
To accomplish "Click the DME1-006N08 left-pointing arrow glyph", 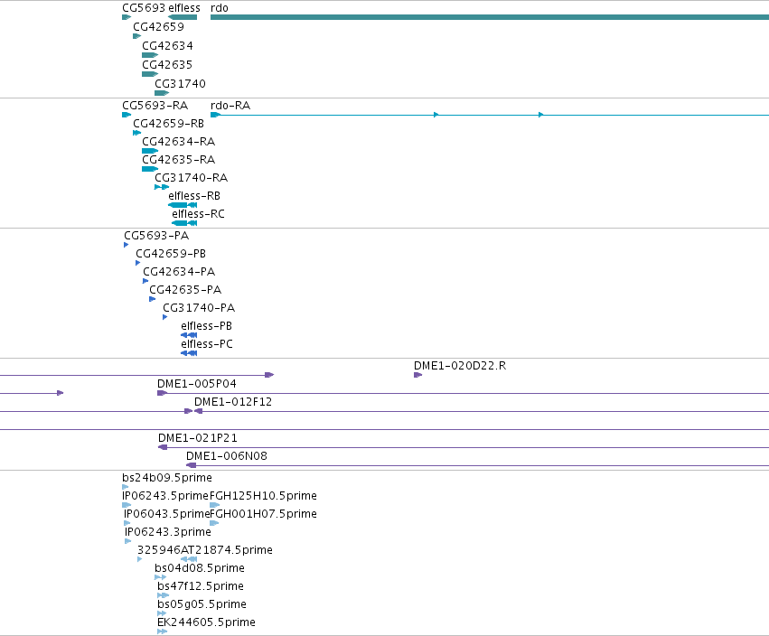I will point(192,465).
